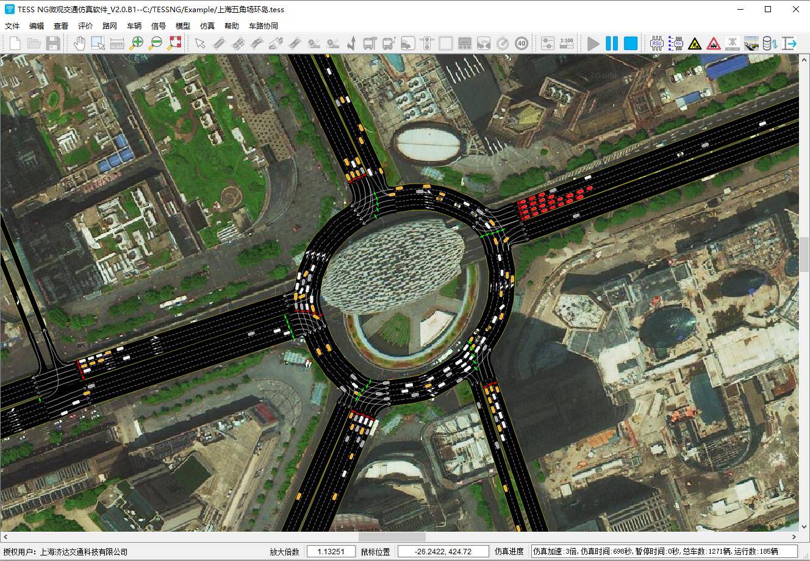Open the 车路协同 menu
Screen dimensions: 810x561
click(263, 26)
